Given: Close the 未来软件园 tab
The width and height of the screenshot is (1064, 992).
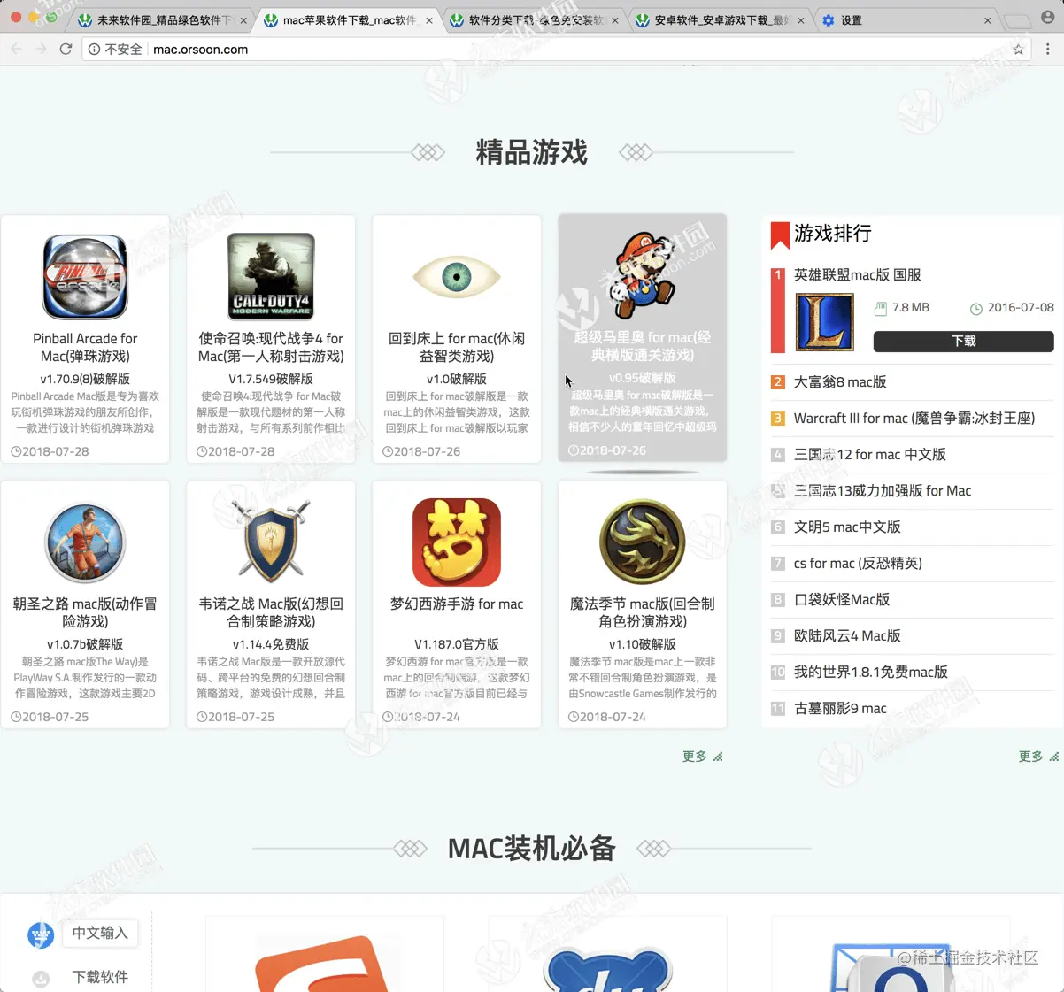Looking at the screenshot, I should [x=243, y=20].
